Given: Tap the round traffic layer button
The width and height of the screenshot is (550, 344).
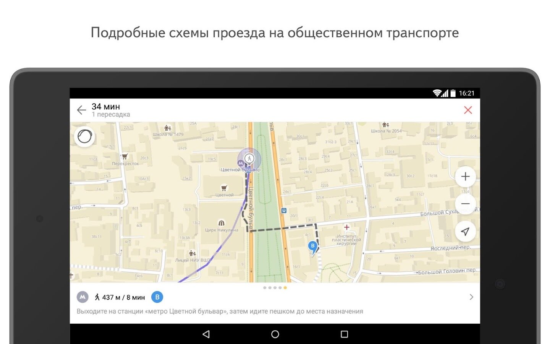Looking at the screenshot, I should click(85, 136).
